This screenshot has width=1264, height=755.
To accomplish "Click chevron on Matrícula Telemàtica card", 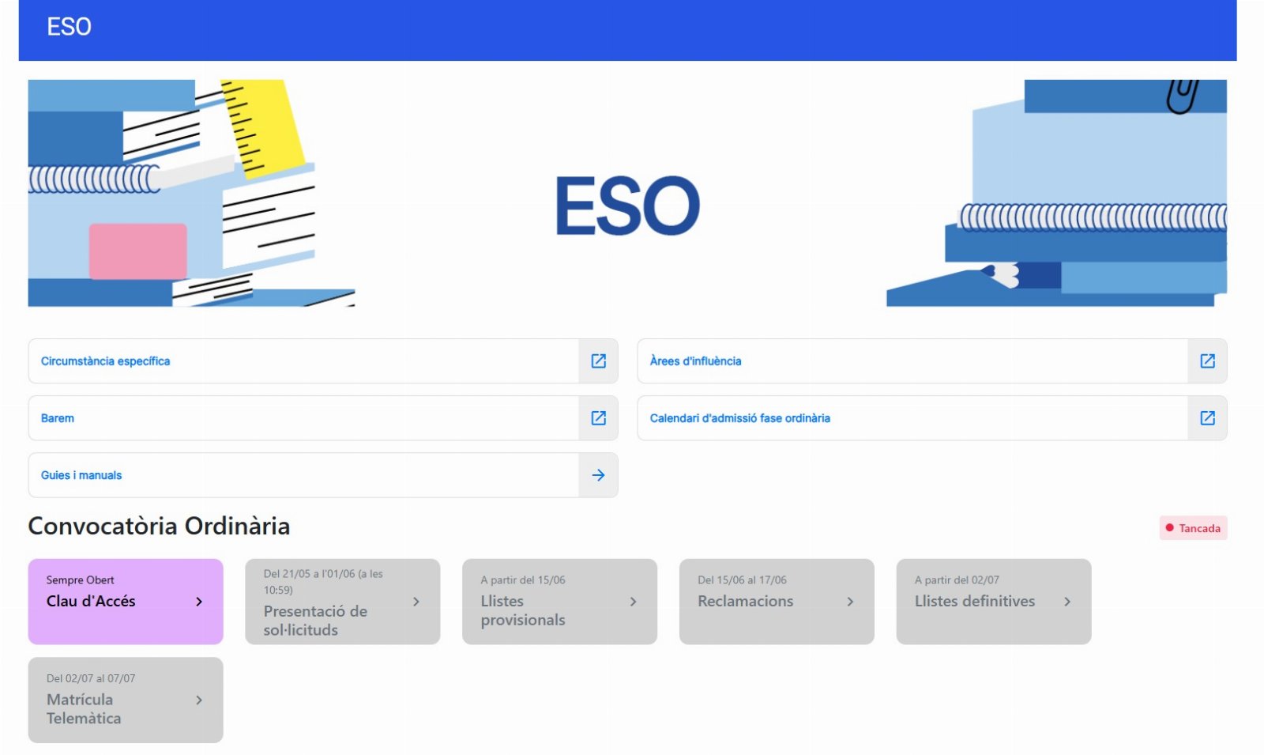I will (x=199, y=700).
